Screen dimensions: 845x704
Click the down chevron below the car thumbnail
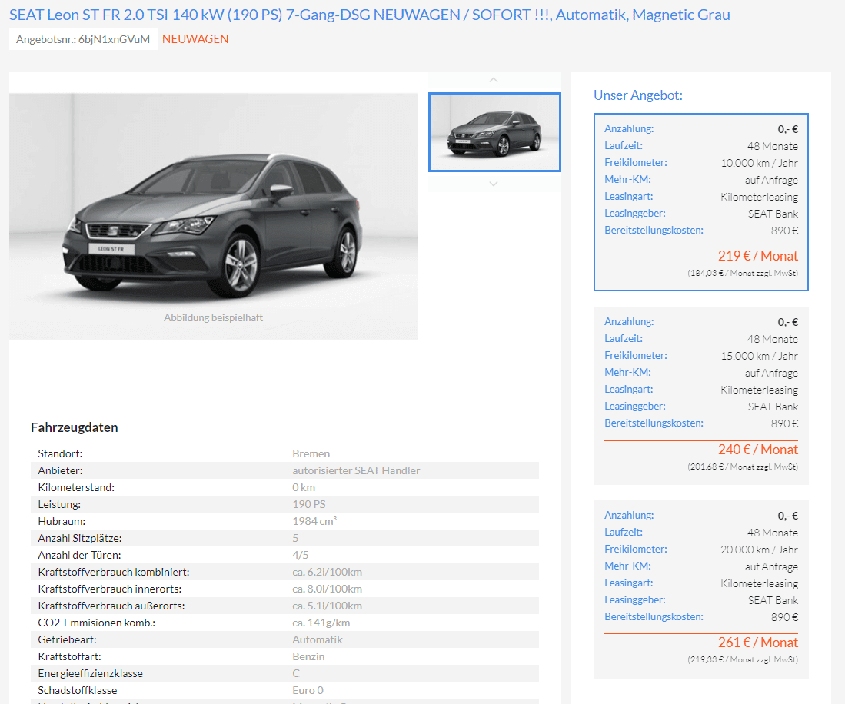pos(494,184)
